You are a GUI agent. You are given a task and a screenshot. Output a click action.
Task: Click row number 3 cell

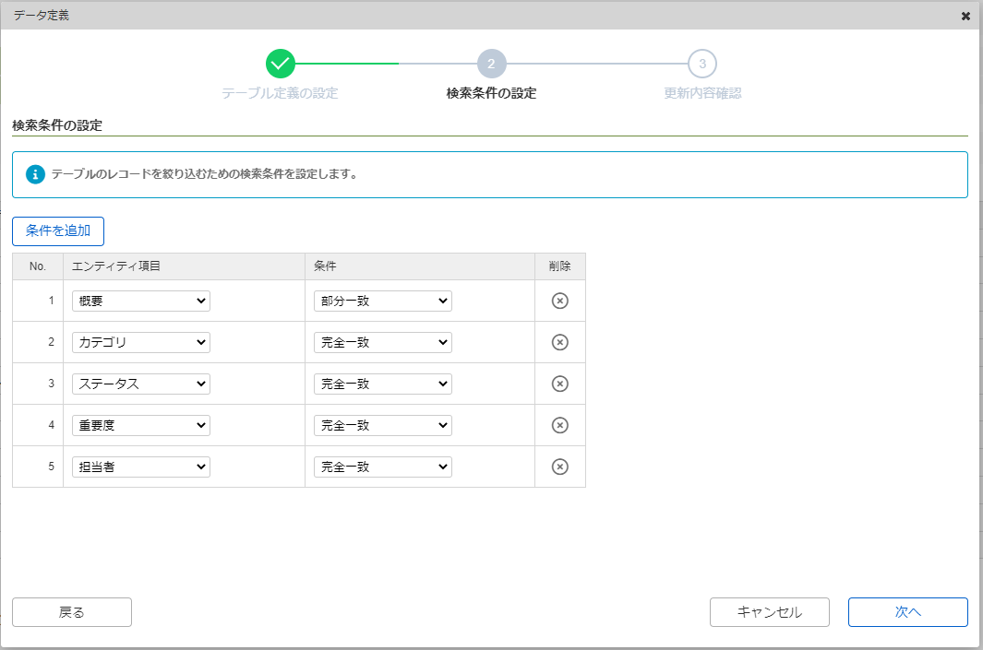(38, 384)
